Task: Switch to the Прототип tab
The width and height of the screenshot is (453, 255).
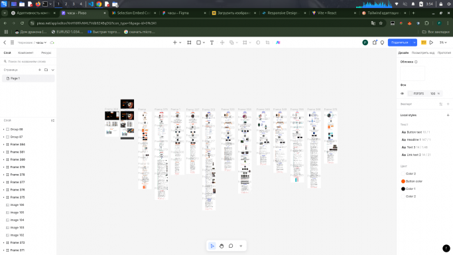Action: coord(444,52)
